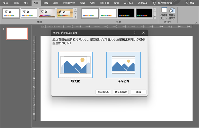Viewport: 199px width, 128px height.
Task: Click the lightbulb Tell Me icon
Action: pos(154,3)
